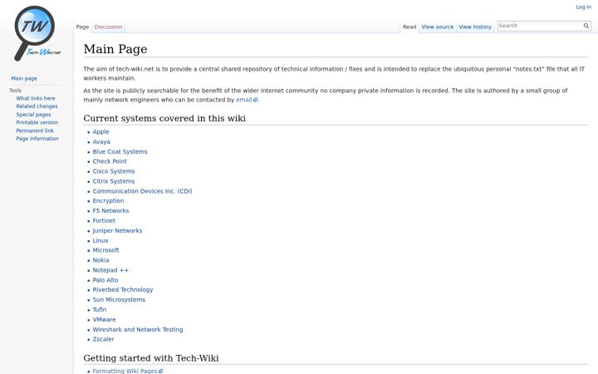Open Riverbed Technology page

pos(123,290)
